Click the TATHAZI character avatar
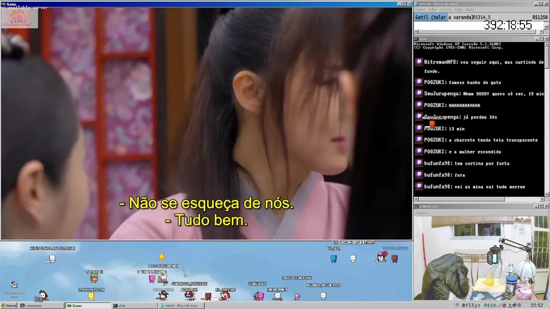550x309 pixels. 94,279
